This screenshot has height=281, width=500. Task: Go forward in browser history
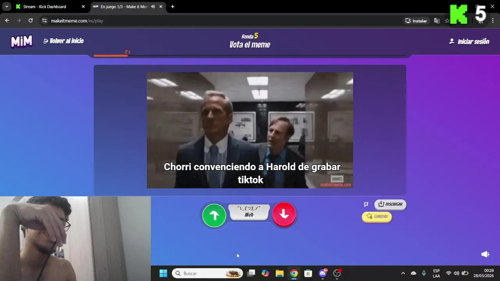[19, 21]
